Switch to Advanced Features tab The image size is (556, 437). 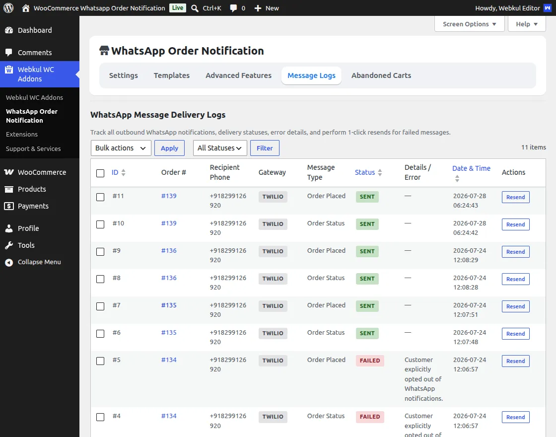coord(239,75)
